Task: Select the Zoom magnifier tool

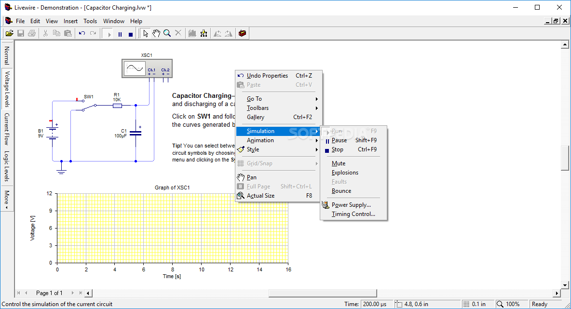Action: point(167,33)
